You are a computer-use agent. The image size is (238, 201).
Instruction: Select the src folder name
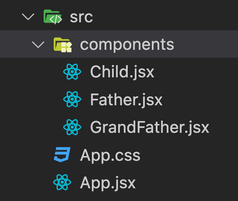pos(81,17)
